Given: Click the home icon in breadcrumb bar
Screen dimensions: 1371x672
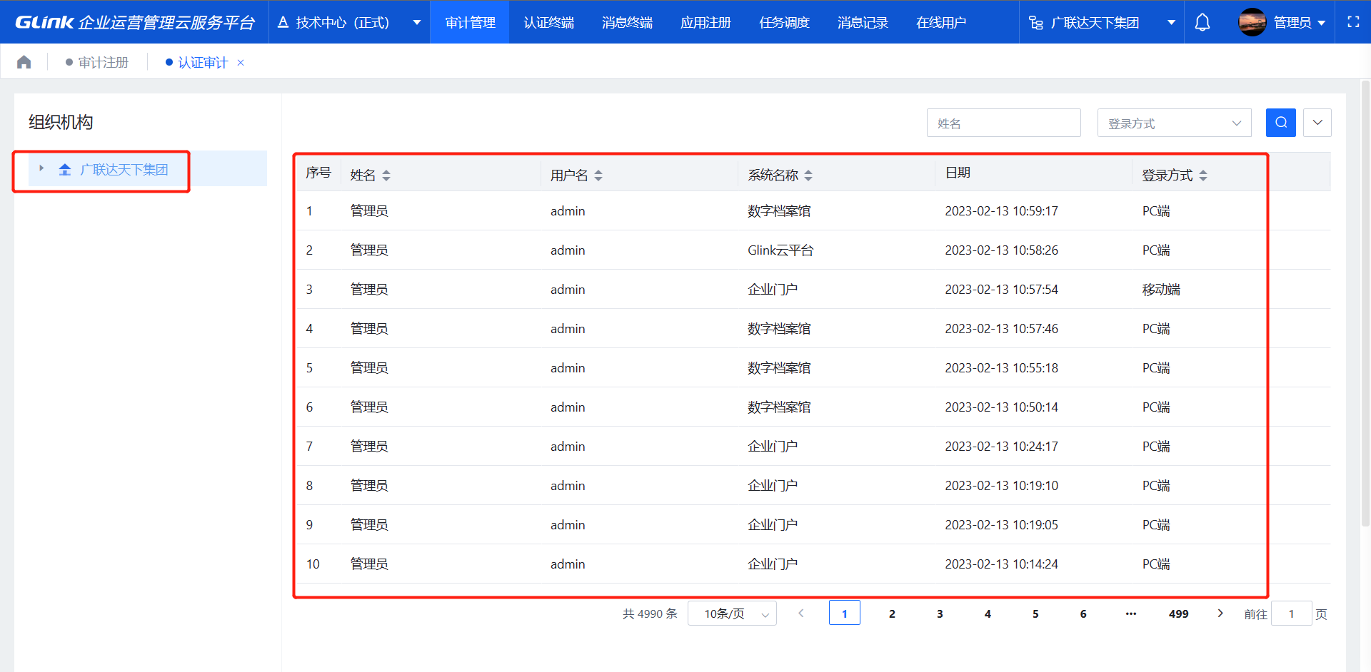Looking at the screenshot, I should (24, 62).
